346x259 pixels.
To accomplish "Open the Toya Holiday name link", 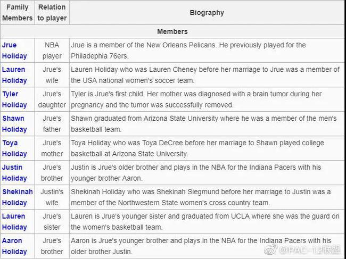I will (x=14, y=148).
